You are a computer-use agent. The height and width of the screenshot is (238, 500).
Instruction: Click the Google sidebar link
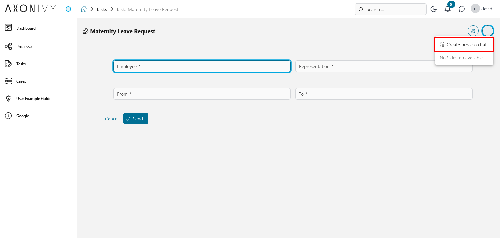(22, 116)
